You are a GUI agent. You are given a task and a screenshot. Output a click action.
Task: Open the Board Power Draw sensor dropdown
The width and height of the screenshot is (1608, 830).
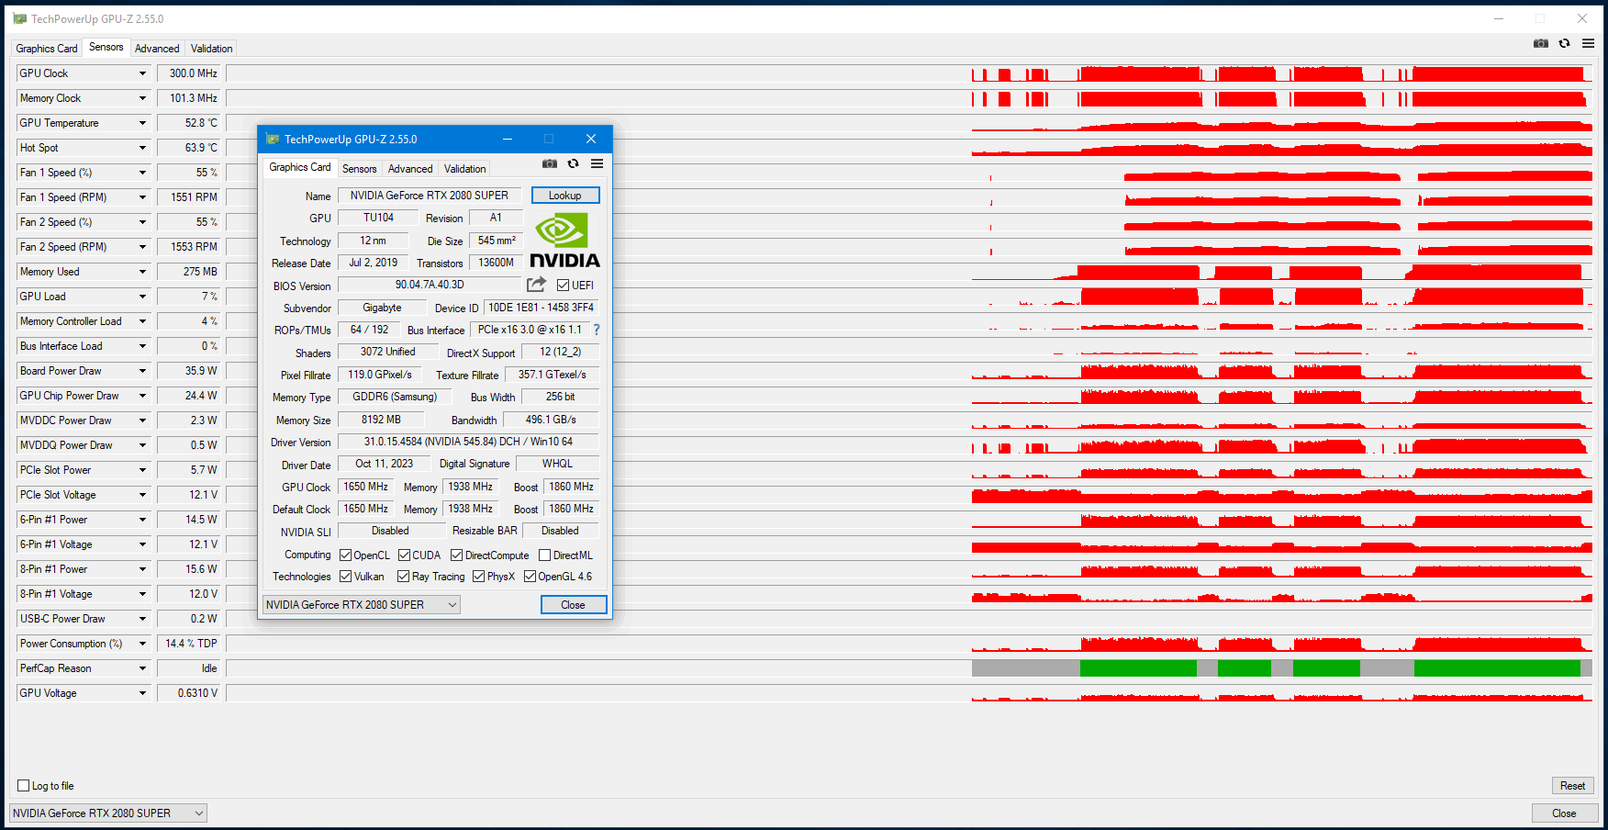pyautogui.click(x=142, y=371)
